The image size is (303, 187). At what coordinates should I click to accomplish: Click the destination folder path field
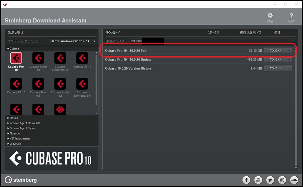coord(209,41)
